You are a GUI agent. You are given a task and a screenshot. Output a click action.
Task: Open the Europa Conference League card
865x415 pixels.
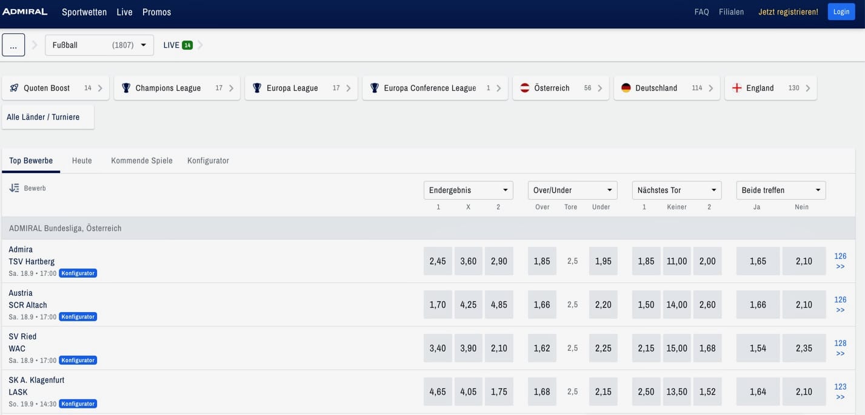(x=435, y=88)
